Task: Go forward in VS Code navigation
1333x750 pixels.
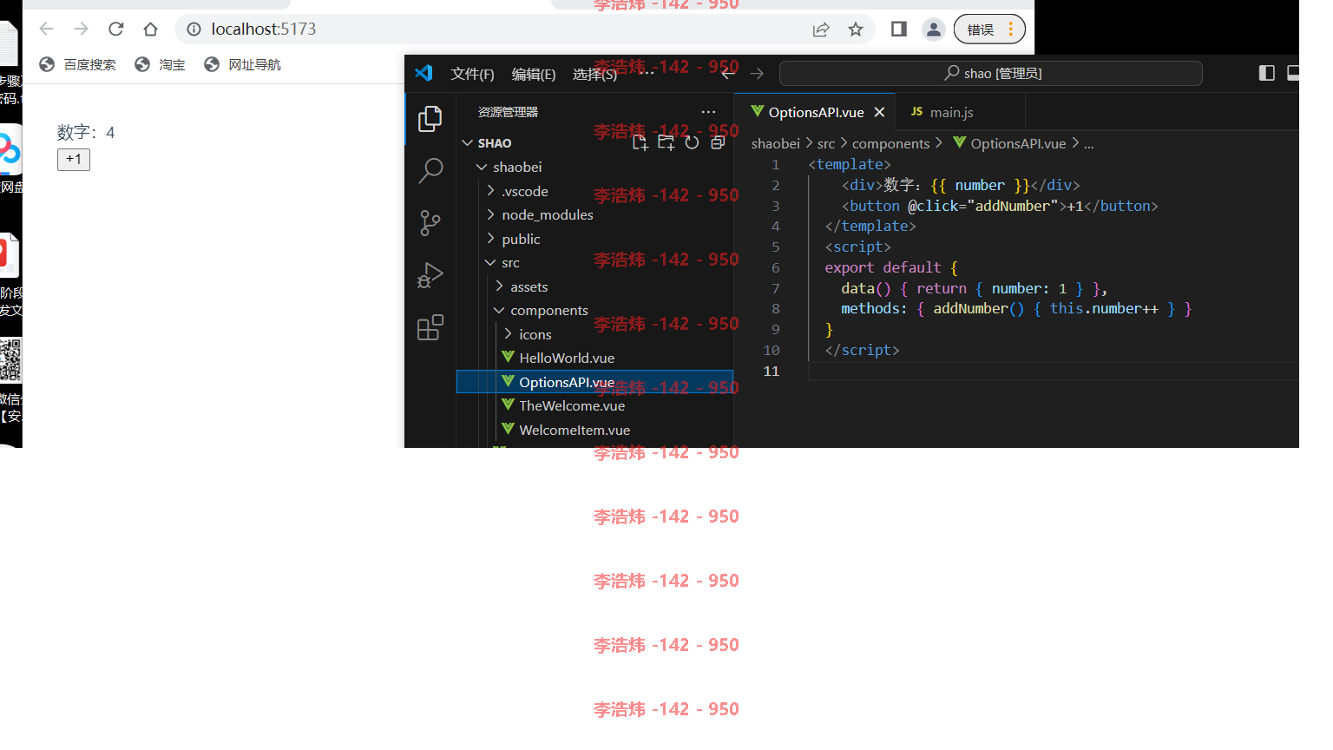Action: click(x=757, y=74)
